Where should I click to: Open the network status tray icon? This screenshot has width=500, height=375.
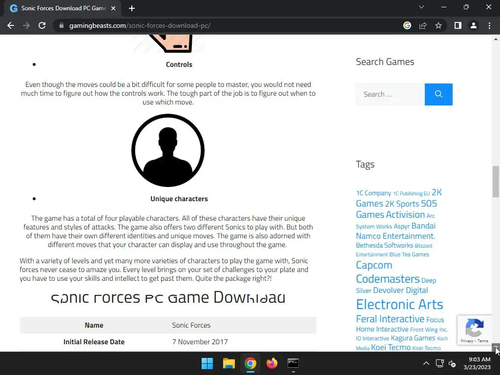440,363
